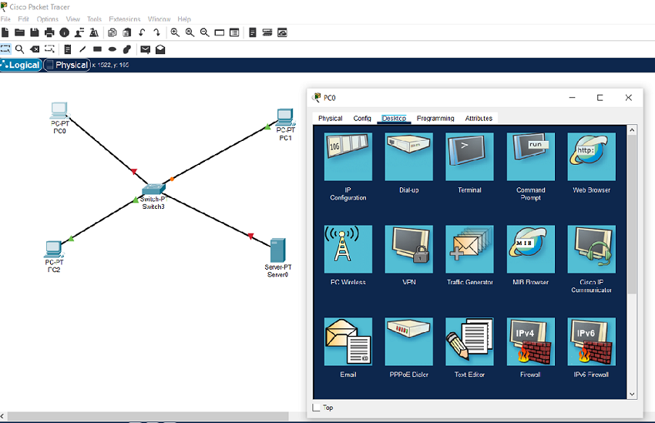Image resolution: width=655 pixels, height=423 pixels.
Task: Click the down arrow of desktop scrollbar
Action: [x=632, y=393]
